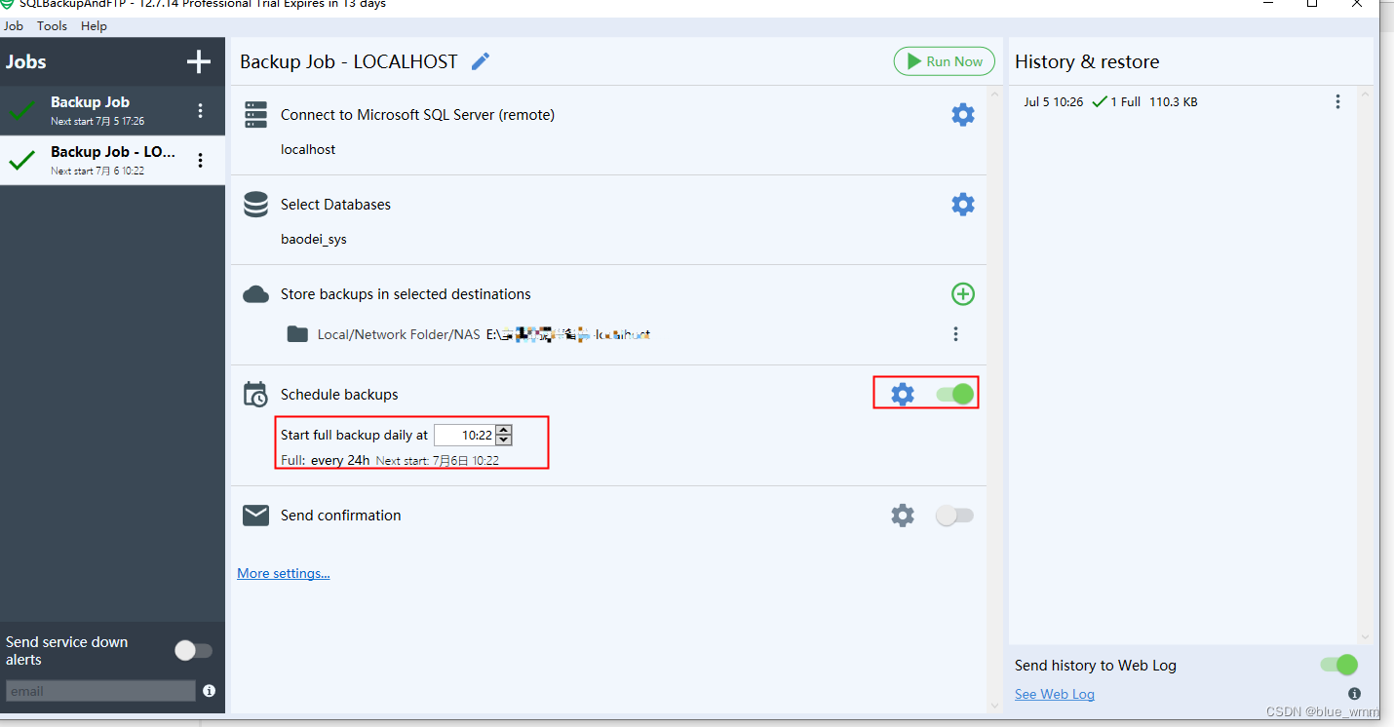Open options menu for first Backup Job
Viewport: 1394px width, 727px height.
tap(201, 111)
